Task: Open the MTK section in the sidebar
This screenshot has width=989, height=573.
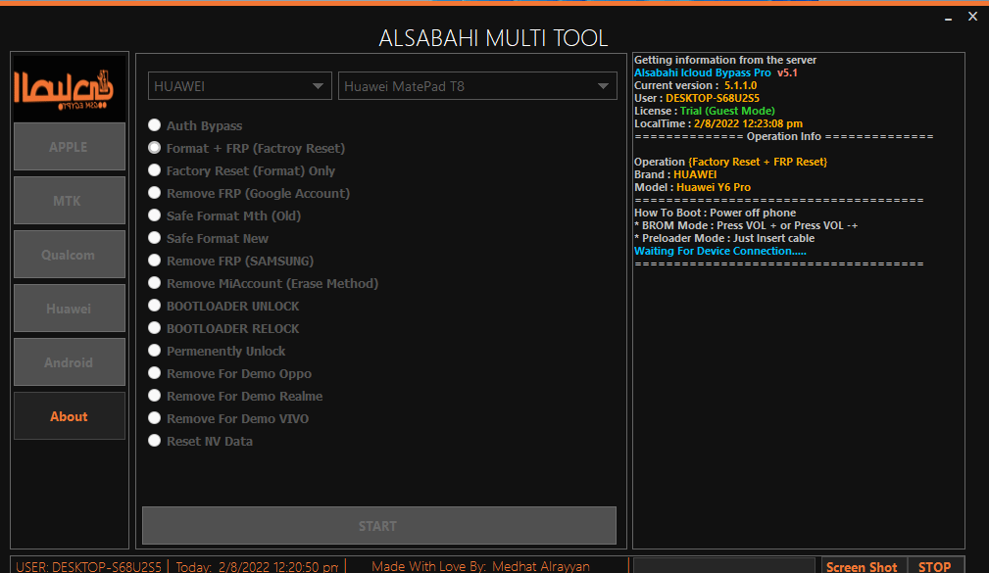Action: (69, 200)
